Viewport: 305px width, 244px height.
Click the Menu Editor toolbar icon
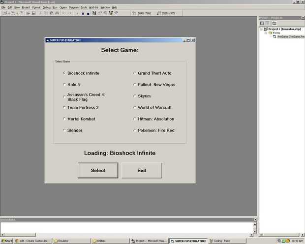coord(22,13)
